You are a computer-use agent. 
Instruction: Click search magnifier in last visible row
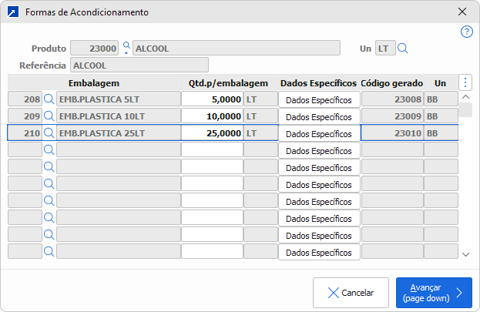pyautogui.click(x=49, y=252)
